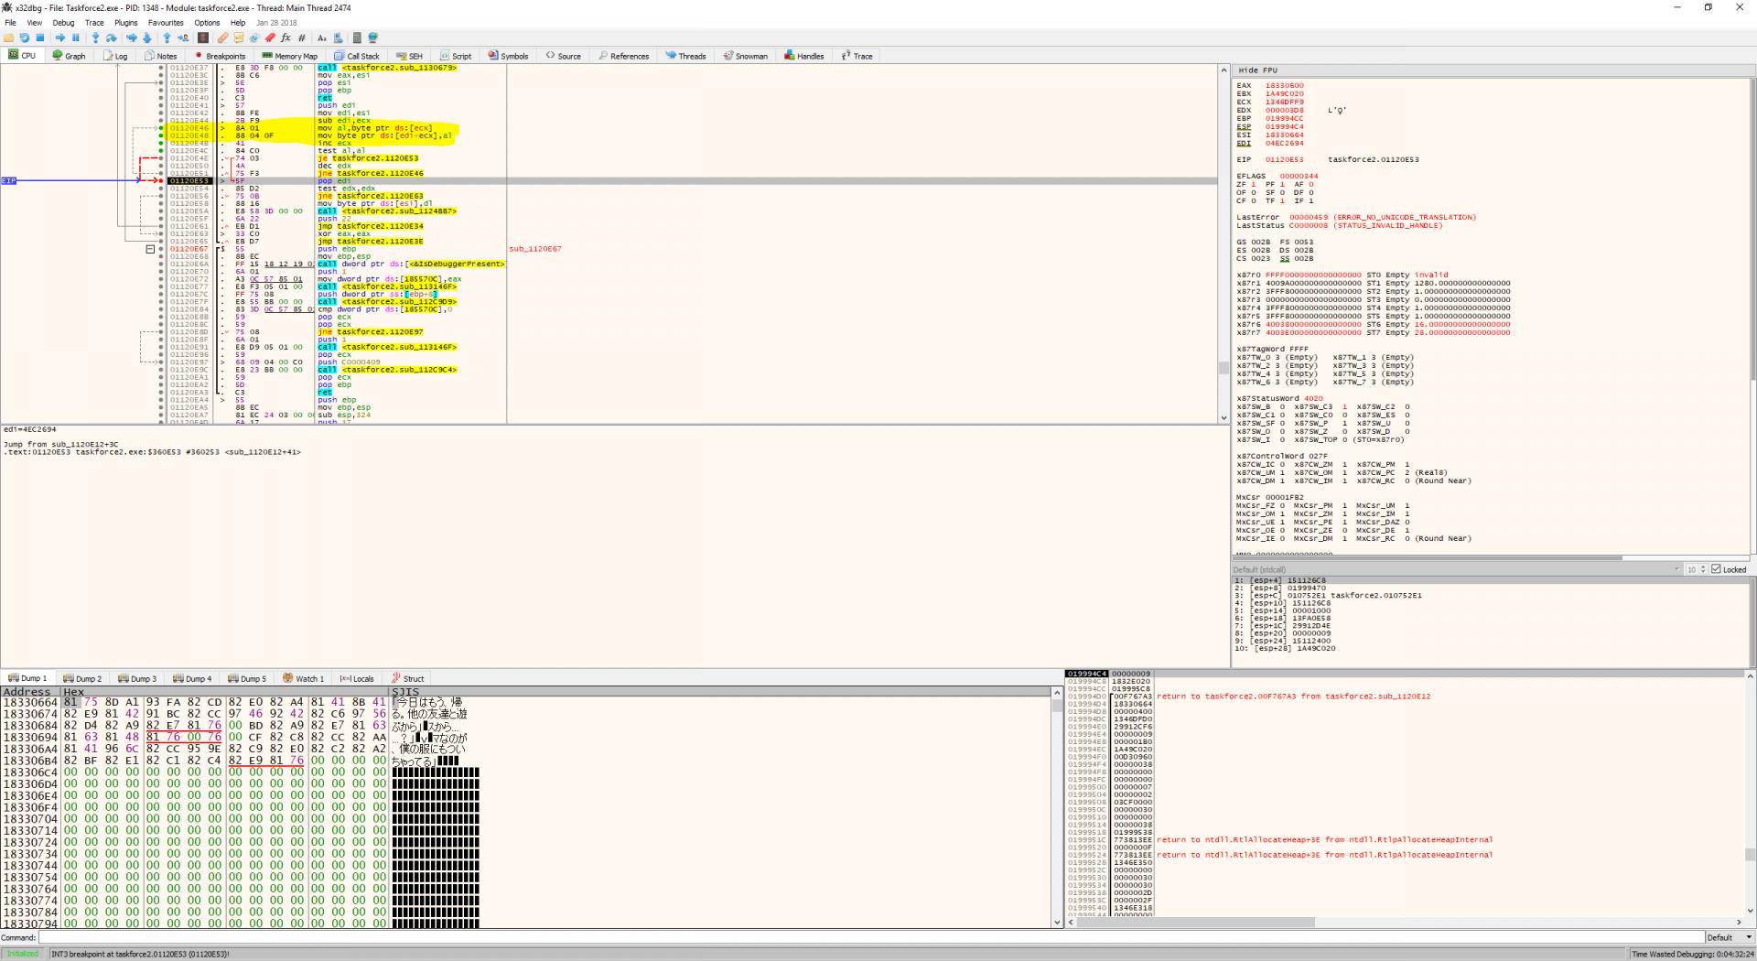Viewport: 1757px width, 961px height.
Task: Click the Stop debugging toolbar icon
Action: tap(39, 38)
